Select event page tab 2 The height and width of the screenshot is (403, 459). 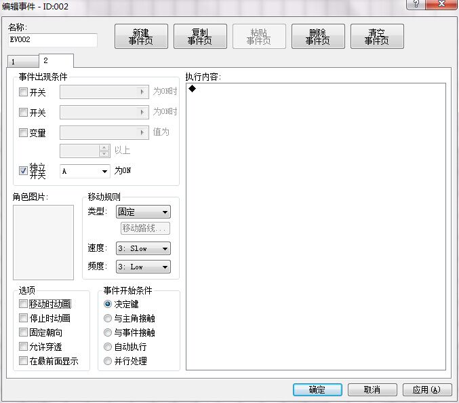tap(56, 60)
